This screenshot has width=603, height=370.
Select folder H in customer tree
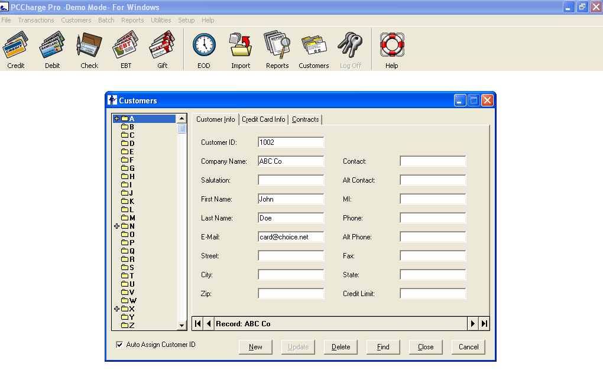(128, 177)
